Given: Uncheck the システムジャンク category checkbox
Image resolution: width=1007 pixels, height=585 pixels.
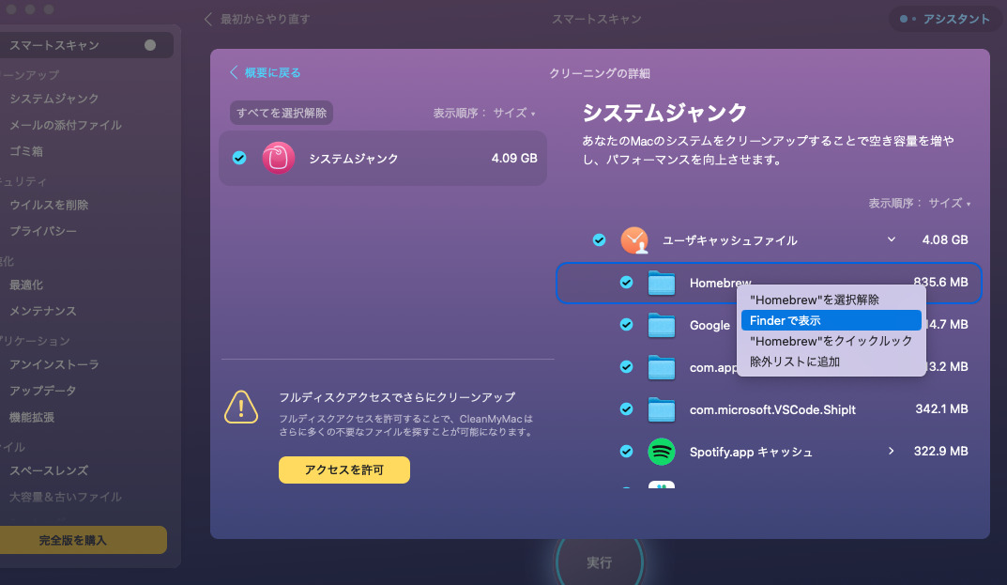Looking at the screenshot, I should tap(239, 158).
